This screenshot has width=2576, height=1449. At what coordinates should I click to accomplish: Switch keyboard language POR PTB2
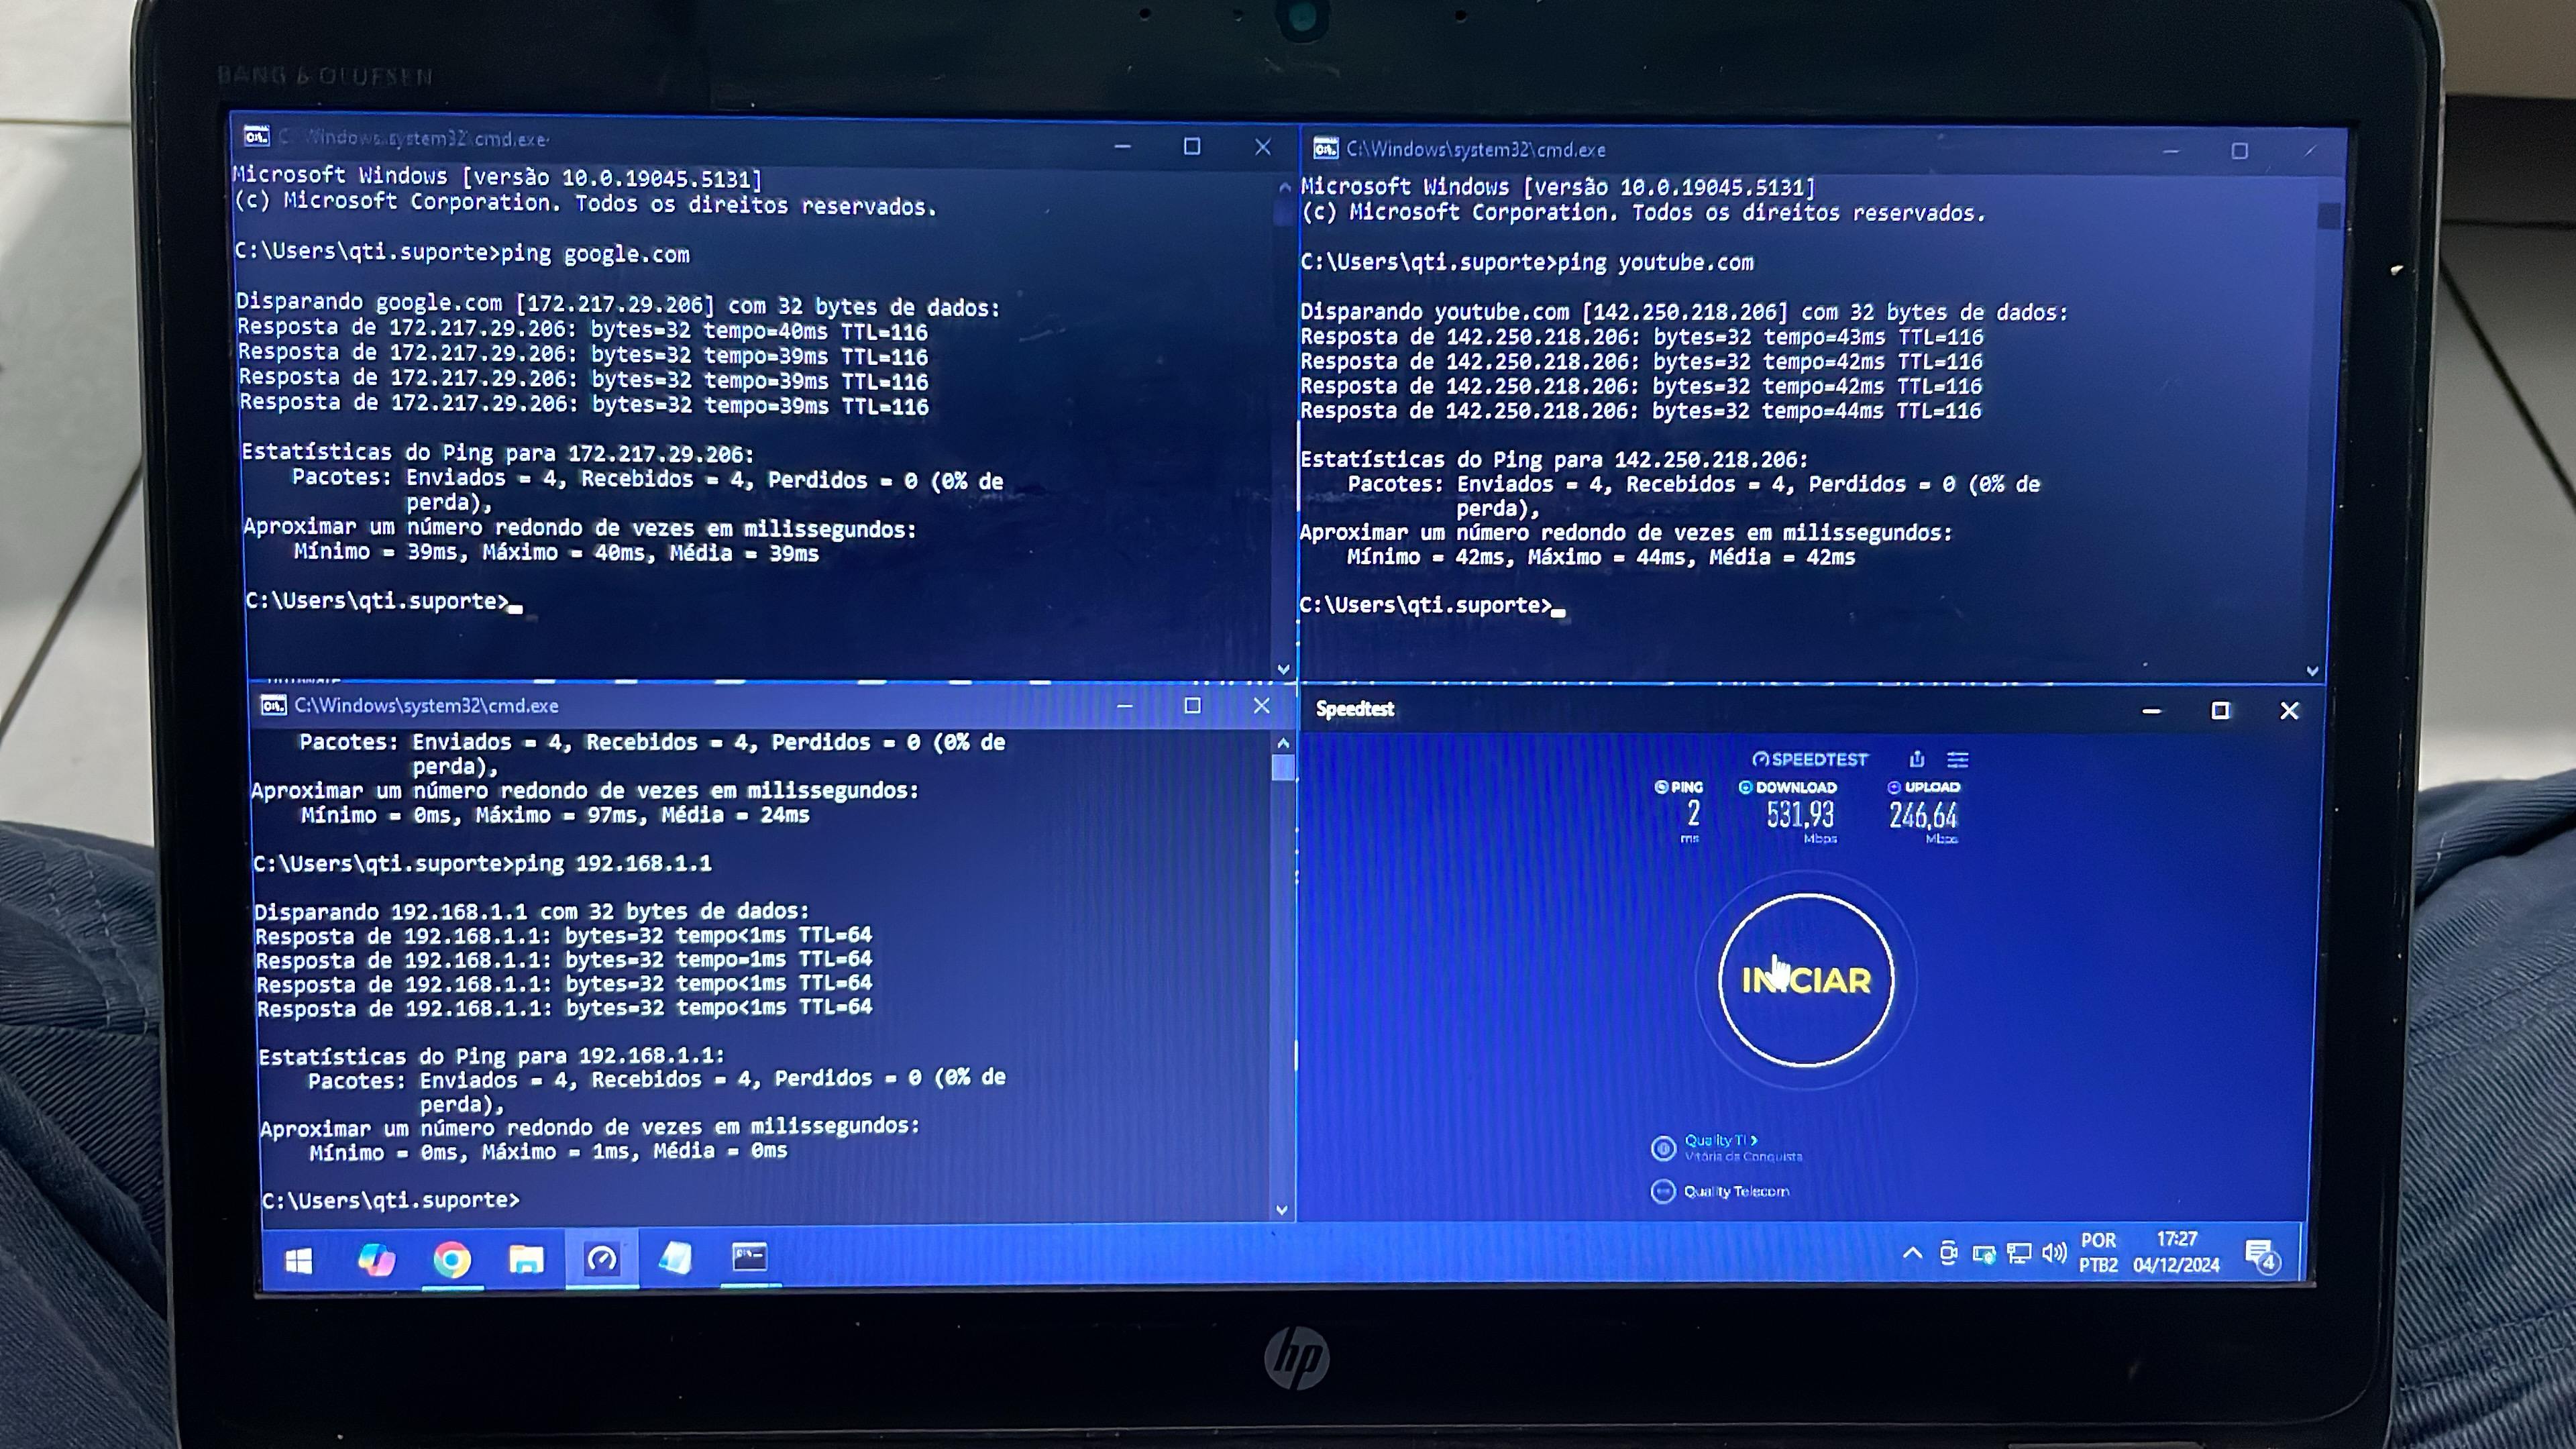2098,1252
